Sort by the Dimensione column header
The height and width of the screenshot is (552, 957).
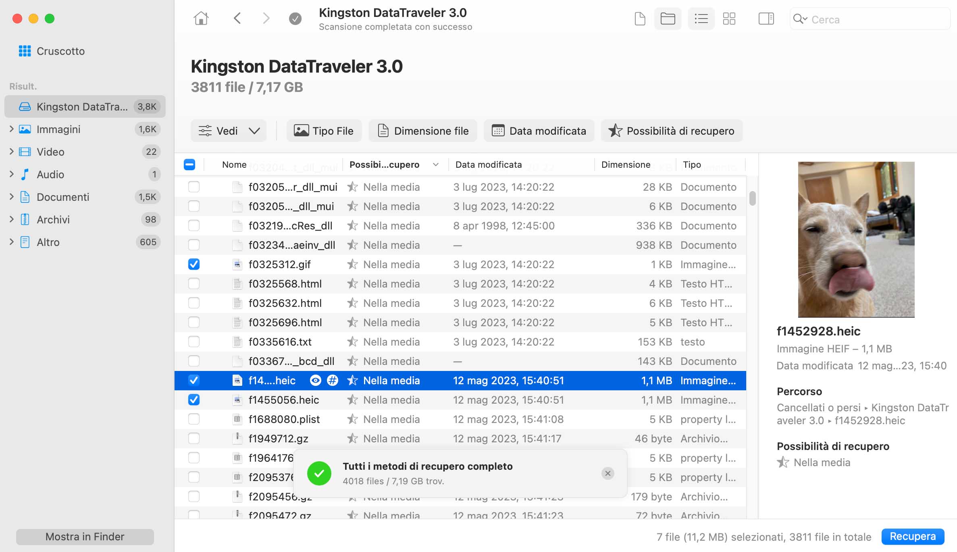click(626, 165)
